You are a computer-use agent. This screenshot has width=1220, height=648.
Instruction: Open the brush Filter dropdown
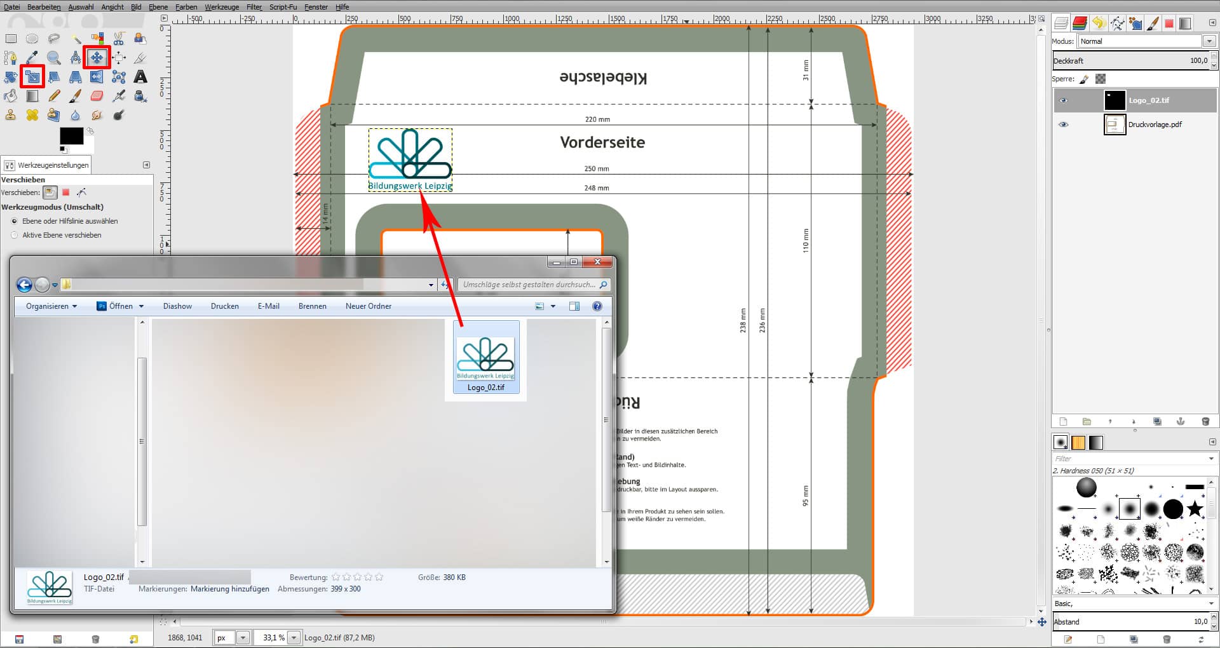pos(1210,458)
